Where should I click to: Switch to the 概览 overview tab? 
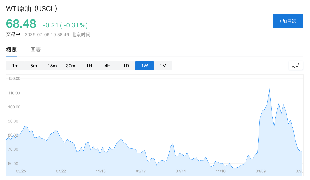pyautogui.click(x=11, y=50)
